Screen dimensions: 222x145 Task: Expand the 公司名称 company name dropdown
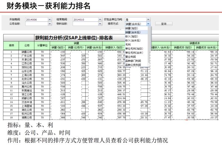pyautogui.click(x=50, y=24)
